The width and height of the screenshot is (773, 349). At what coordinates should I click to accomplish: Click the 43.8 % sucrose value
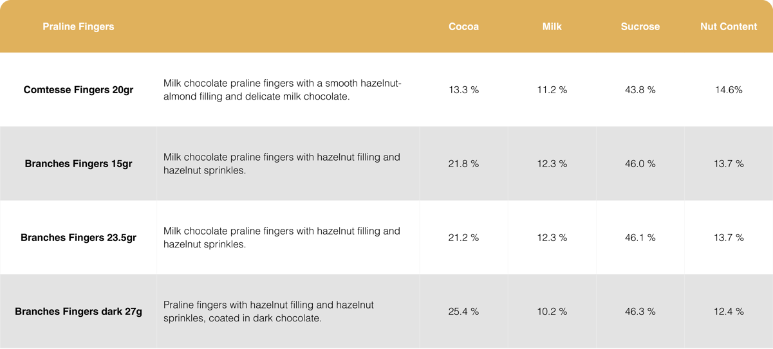(640, 90)
